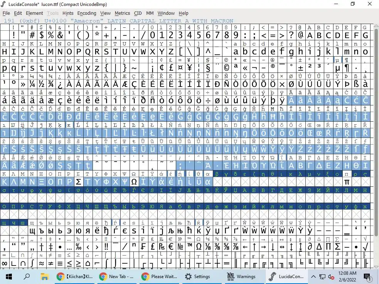
Task: Open File Explorer from taskbar
Action: (x=44, y=277)
